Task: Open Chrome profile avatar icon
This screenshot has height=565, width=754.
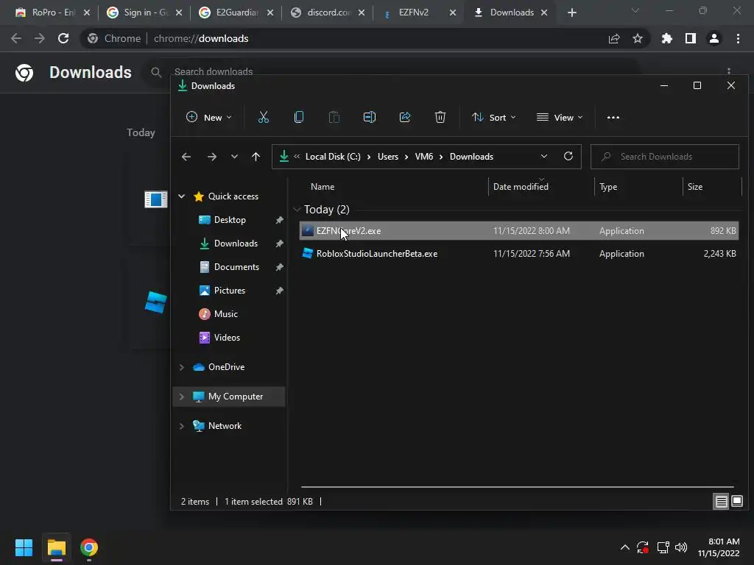Action: tap(714, 38)
